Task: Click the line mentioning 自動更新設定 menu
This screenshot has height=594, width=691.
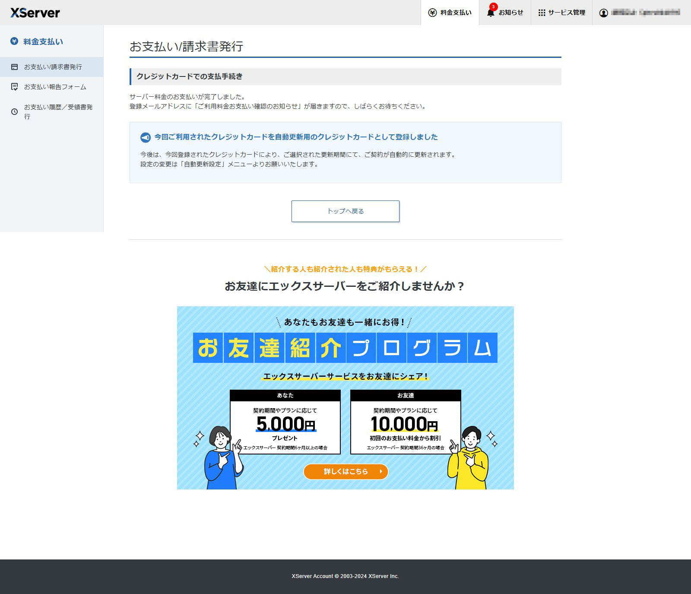Action: (x=229, y=164)
